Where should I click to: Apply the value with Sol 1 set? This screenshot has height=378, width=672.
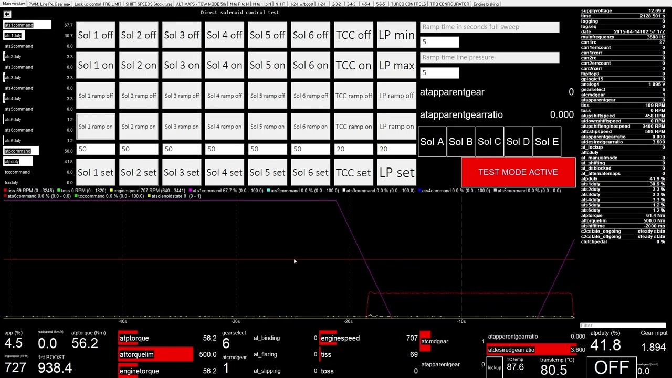(96, 173)
